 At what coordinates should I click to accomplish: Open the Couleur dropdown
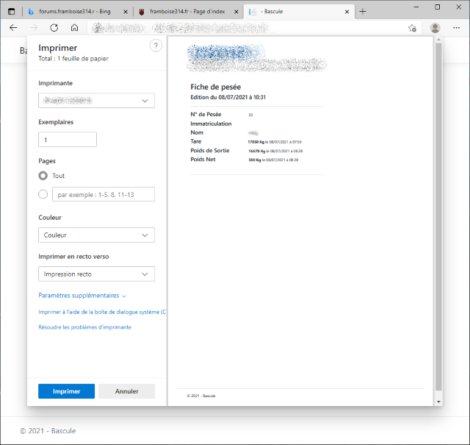point(96,235)
